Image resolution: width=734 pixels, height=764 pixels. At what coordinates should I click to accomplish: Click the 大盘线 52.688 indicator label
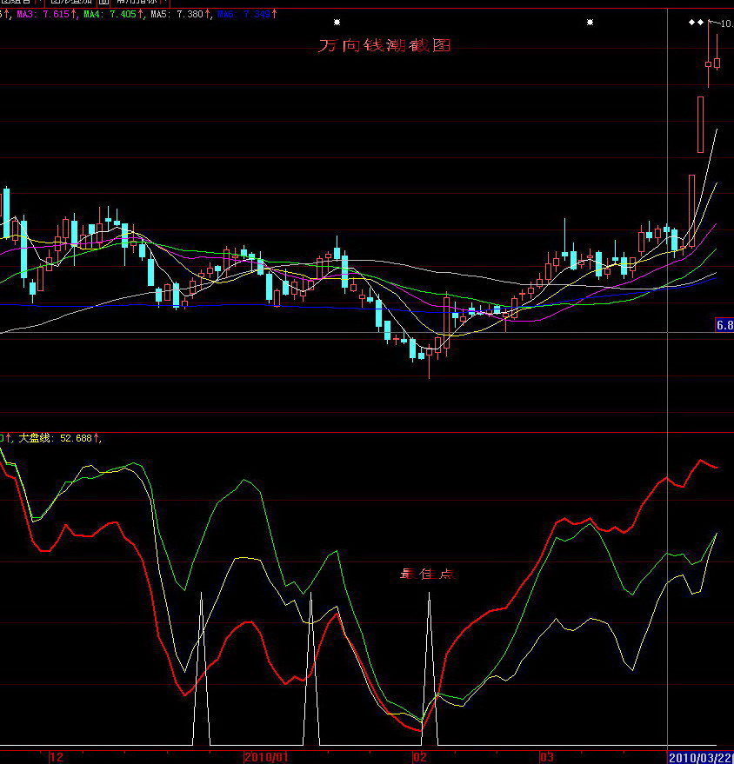pyautogui.click(x=55, y=438)
